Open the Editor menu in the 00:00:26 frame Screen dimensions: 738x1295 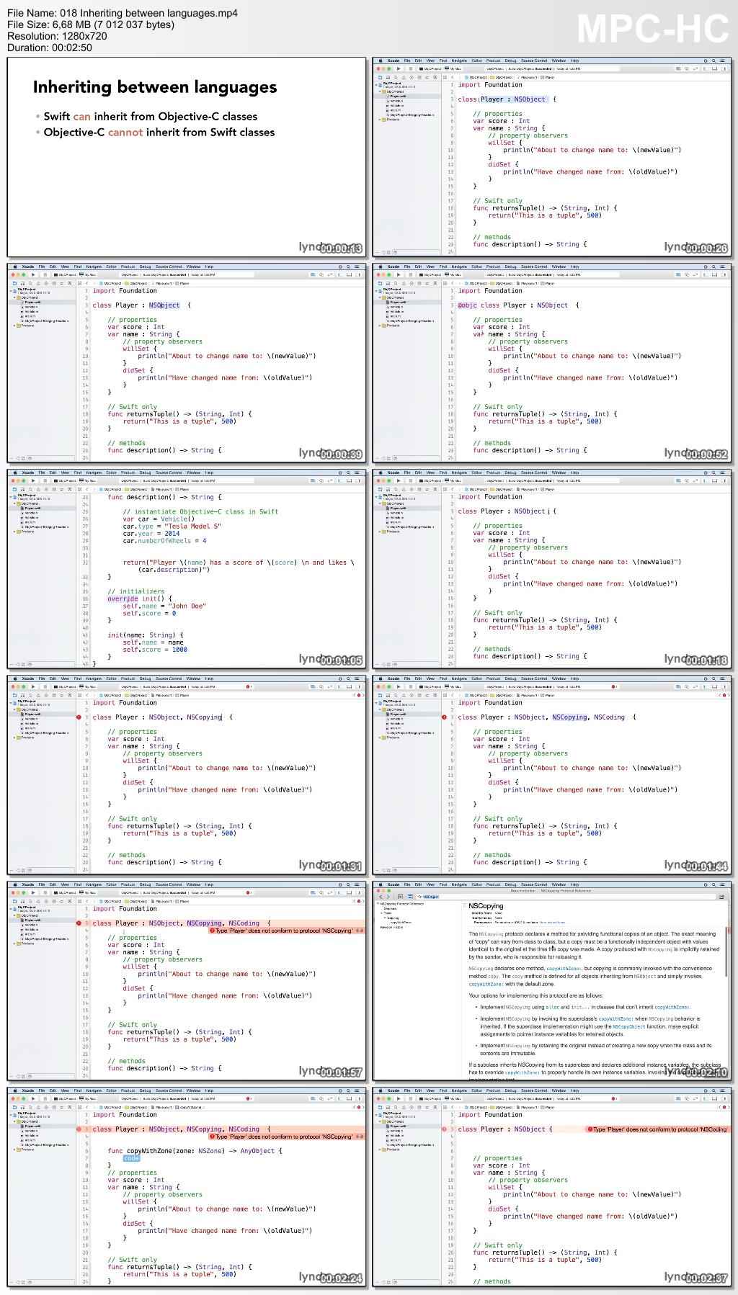tap(476, 61)
